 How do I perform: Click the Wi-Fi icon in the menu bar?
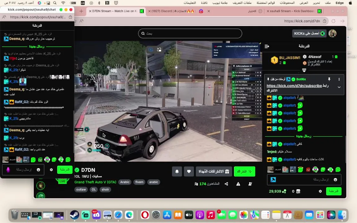pyautogui.click(x=63, y=3)
